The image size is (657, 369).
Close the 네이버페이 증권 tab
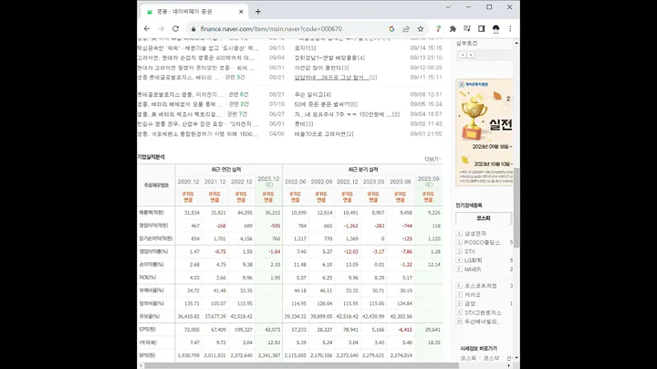[241, 12]
